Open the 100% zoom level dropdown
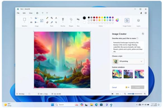 (118, 94)
